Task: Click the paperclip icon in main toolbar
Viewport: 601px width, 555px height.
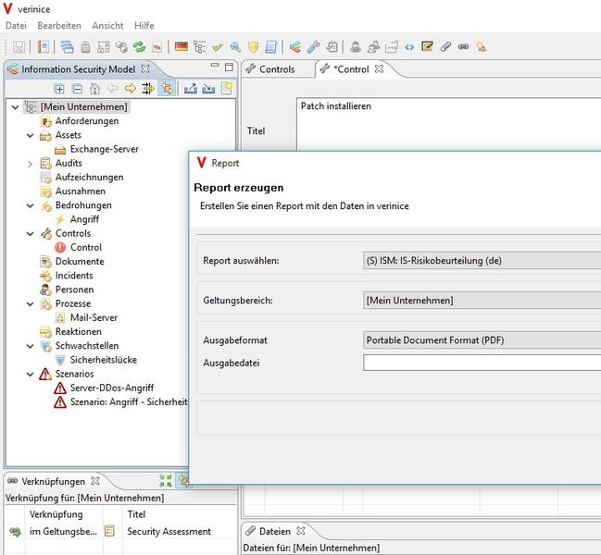Action: click(445, 46)
